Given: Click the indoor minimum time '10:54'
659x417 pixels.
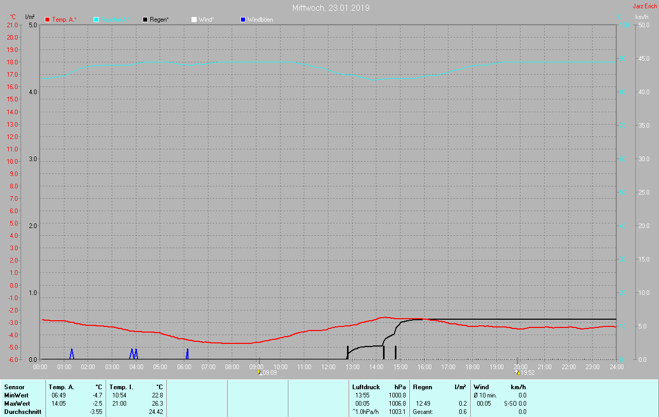Looking at the screenshot, I should coord(119,395).
